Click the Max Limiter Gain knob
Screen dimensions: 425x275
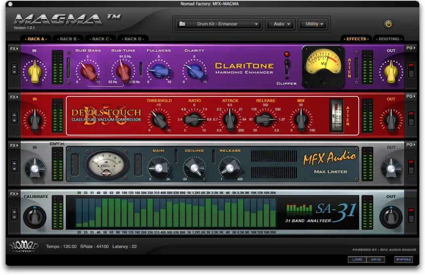[x=158, y=168]
